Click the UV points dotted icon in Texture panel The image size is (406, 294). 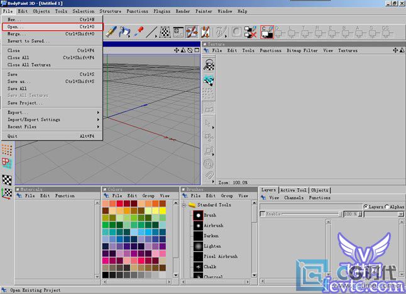(208, 93)
